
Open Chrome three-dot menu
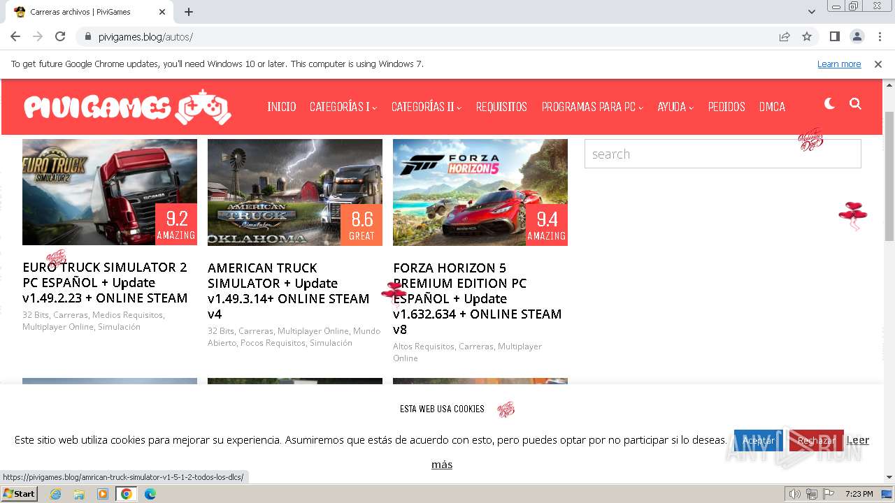point(880,36)
